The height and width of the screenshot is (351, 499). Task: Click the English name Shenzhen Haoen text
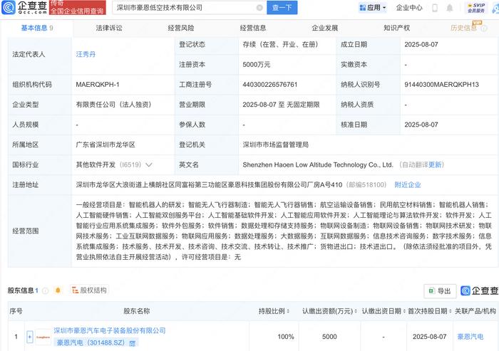click(318, 164)
